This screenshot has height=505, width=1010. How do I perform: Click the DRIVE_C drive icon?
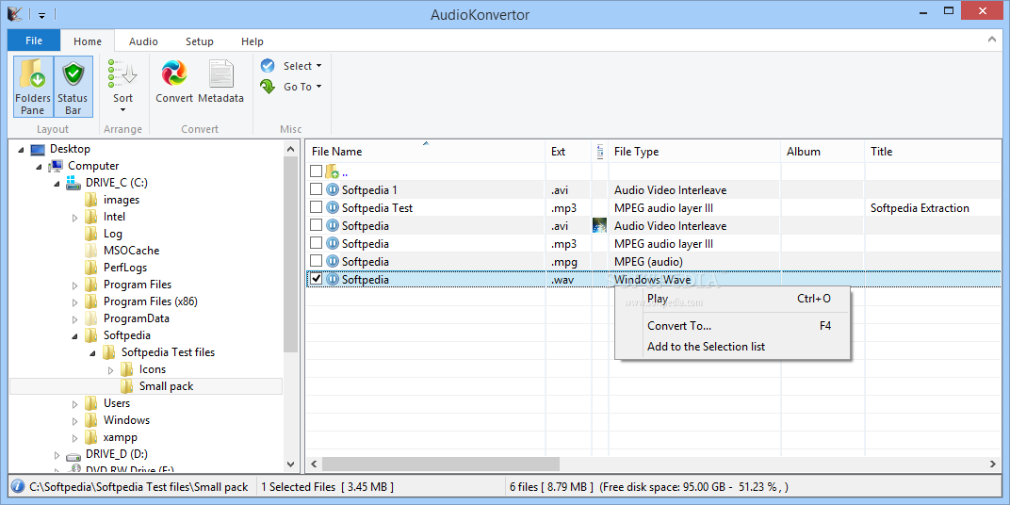[x=73, y=183]
